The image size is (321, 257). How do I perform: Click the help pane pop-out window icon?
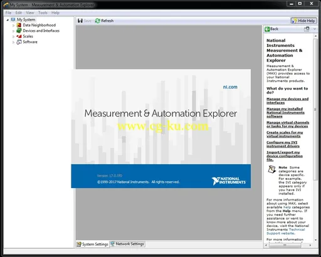(x=307, y=29)
